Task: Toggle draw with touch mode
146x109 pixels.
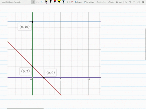Action: coord(72,2)
